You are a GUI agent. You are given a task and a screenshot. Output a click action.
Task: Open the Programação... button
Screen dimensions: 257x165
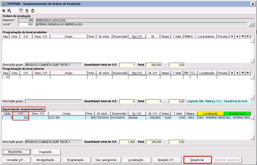pos(77,160)
